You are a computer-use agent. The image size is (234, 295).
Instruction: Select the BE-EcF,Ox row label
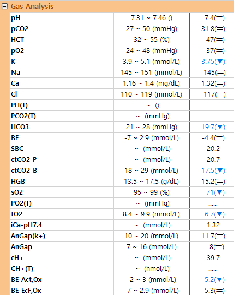point(26,291)
